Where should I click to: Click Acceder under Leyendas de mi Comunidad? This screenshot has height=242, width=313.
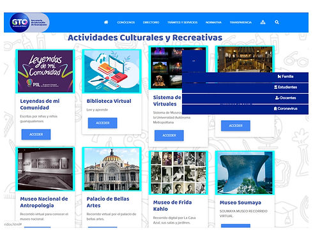(36, 134)
